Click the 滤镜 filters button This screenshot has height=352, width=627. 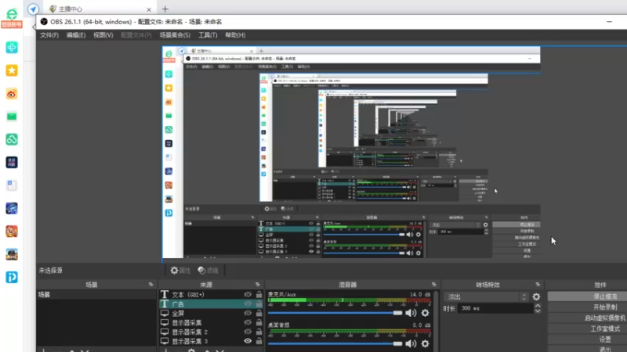point(208,271)
